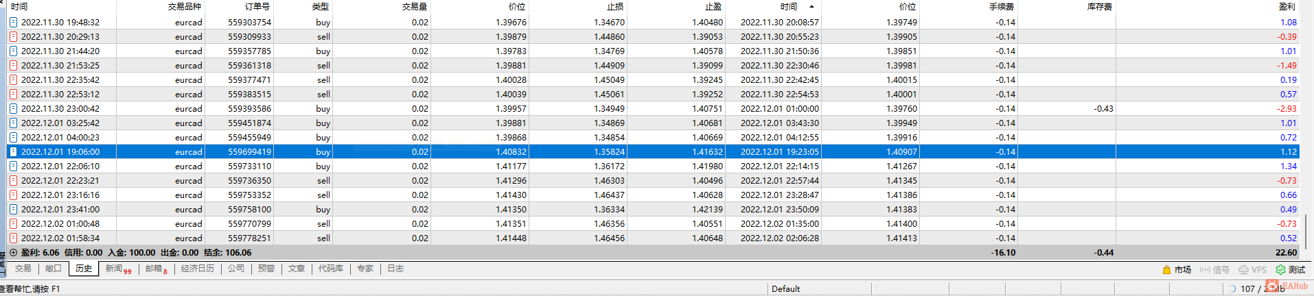1314x296 pixels.
Task: Click the buy order icon for 2022.11.30 19:48:32
Action: [x=13, y=22]
